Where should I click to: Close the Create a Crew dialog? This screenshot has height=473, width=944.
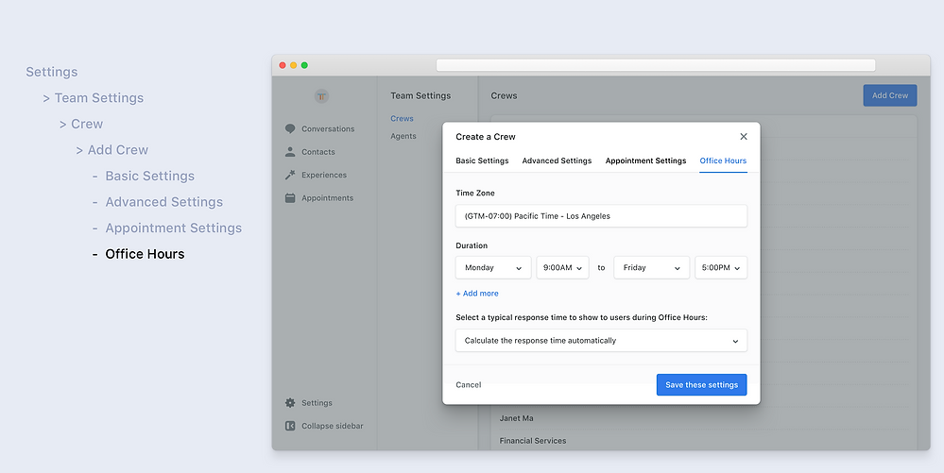point(744,137)
